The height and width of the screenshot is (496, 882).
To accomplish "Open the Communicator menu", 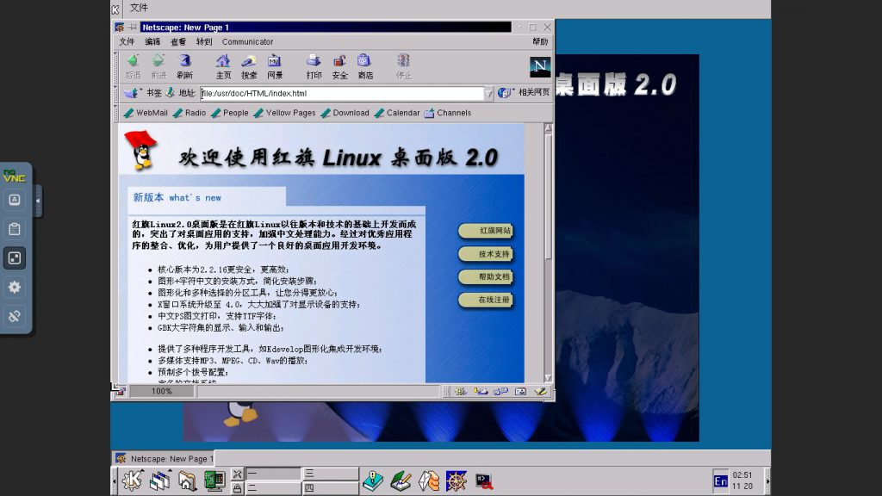I will coord(247,41).
